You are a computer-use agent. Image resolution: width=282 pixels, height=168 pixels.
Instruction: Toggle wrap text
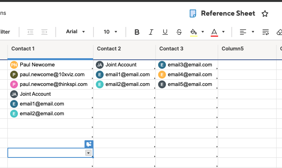[x=266, y=32]
